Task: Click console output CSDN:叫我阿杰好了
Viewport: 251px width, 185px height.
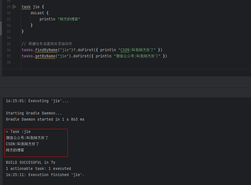Action: pyautogui.click(x=22, y=144)
